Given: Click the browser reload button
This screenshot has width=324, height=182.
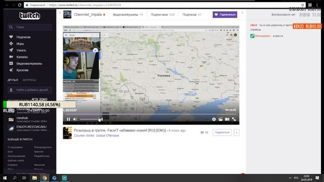Looking at the screenshot, I should 20,5.
